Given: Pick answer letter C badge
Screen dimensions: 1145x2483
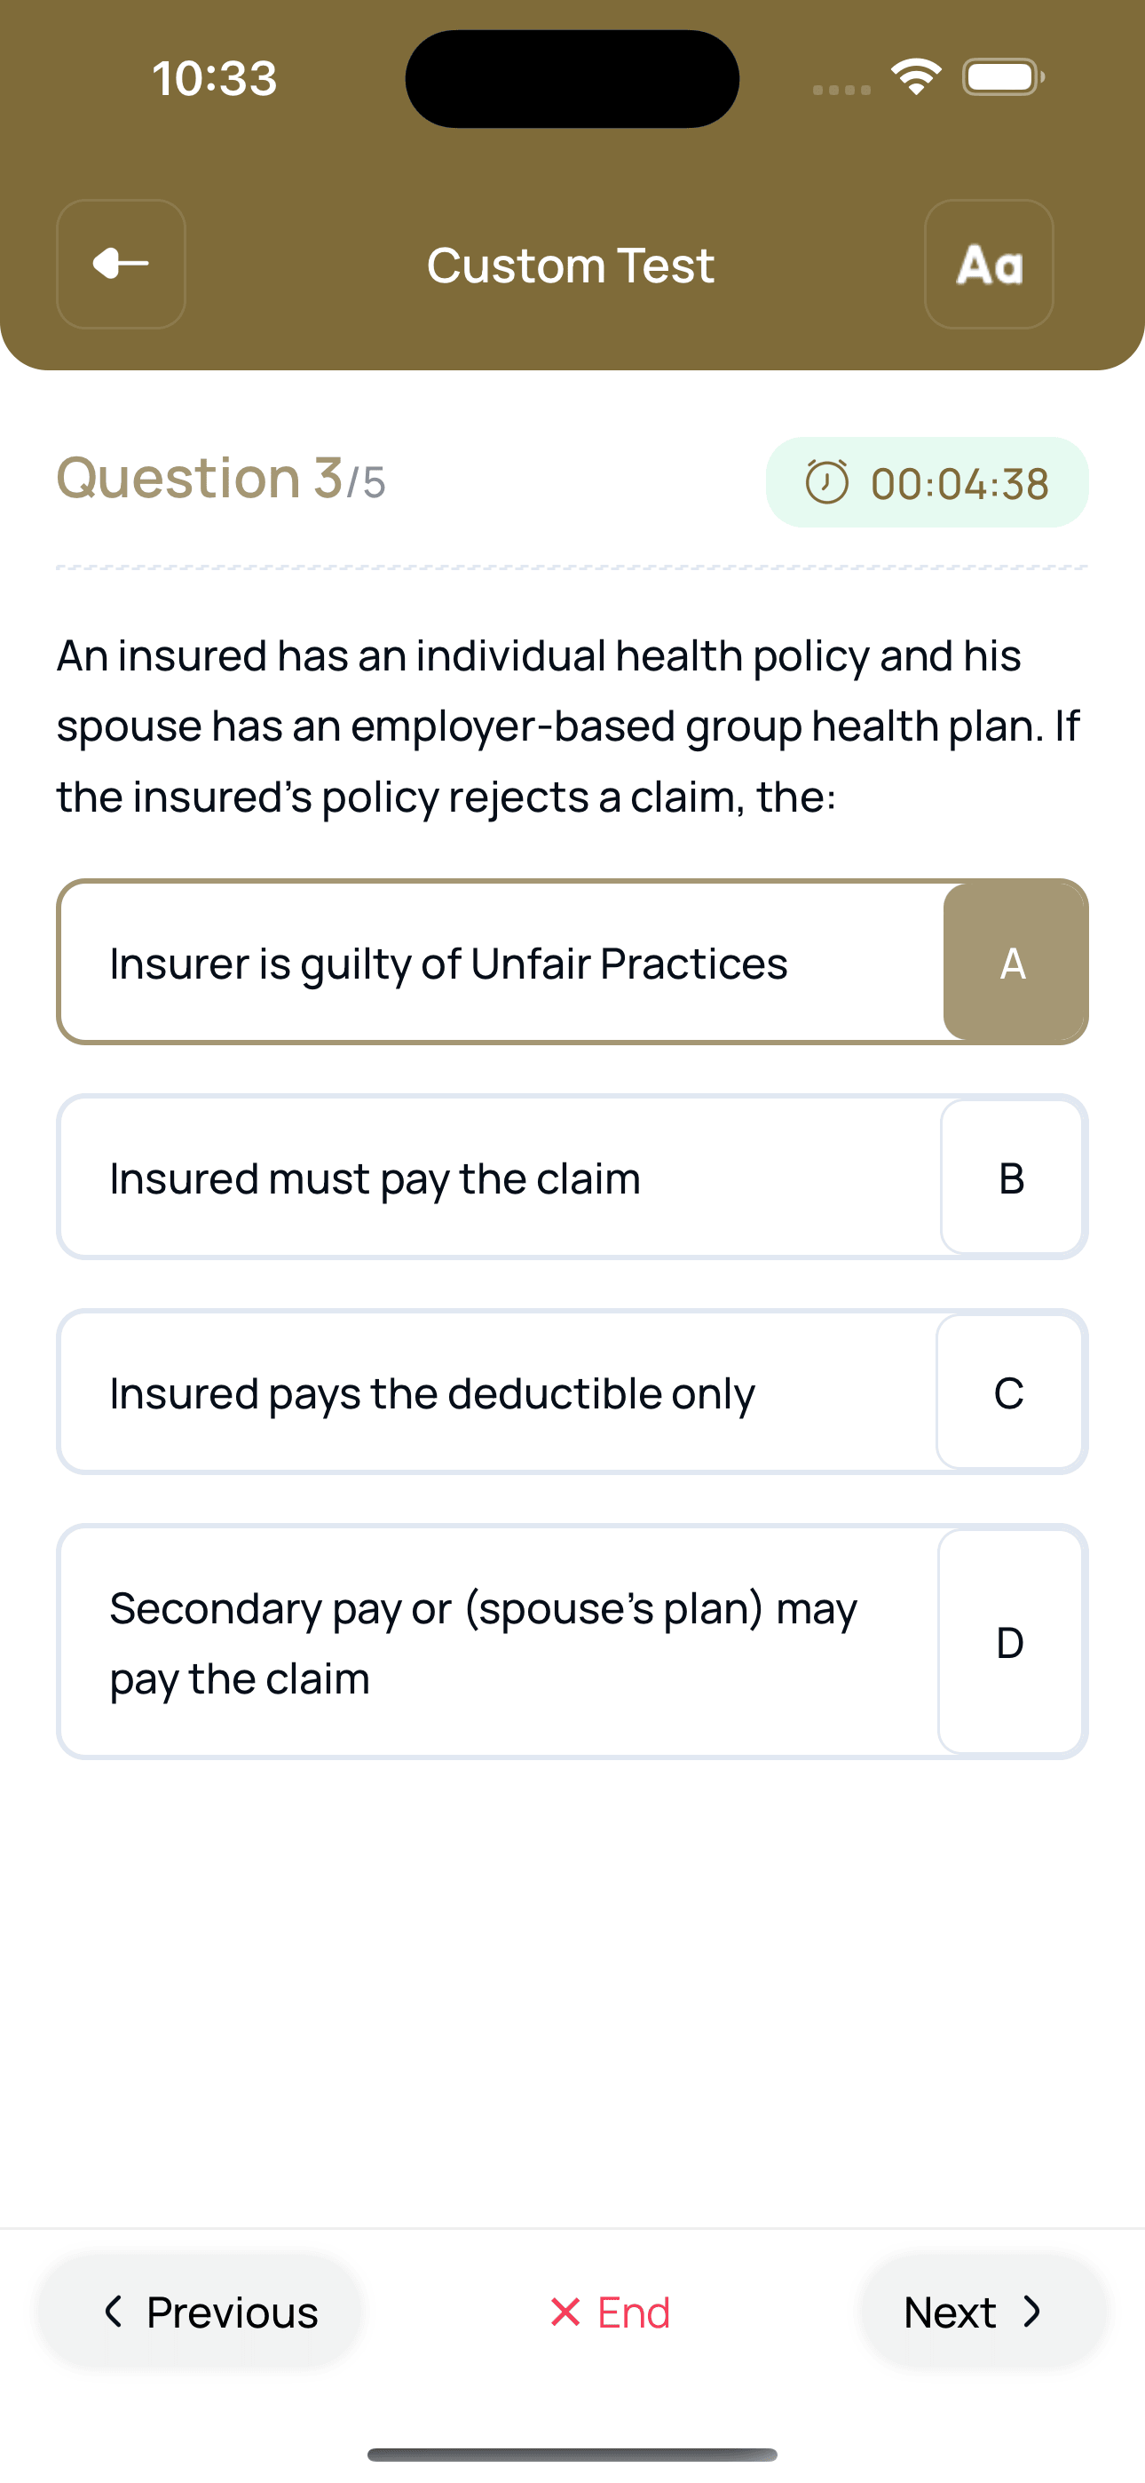Looking at the screenshot, I should 1009,1392.
